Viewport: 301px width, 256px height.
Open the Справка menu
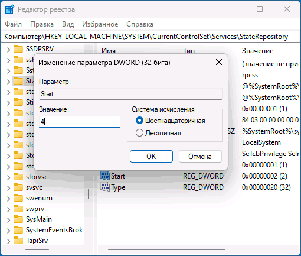(x=140, y=24)
